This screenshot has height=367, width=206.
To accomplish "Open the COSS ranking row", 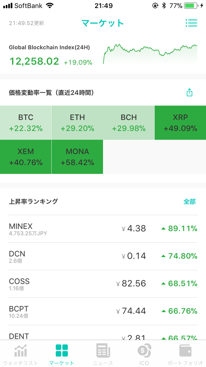I will coord(103,284).
